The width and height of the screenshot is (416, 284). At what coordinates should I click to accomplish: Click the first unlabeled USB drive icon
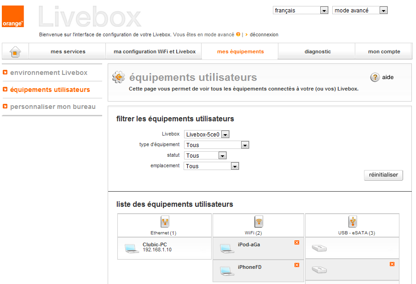click(x=319, y=248)
